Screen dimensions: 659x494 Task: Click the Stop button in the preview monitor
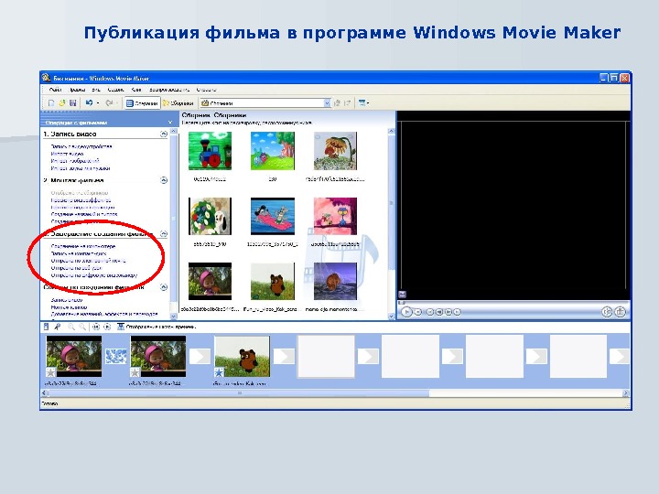(x=418, y=312)
